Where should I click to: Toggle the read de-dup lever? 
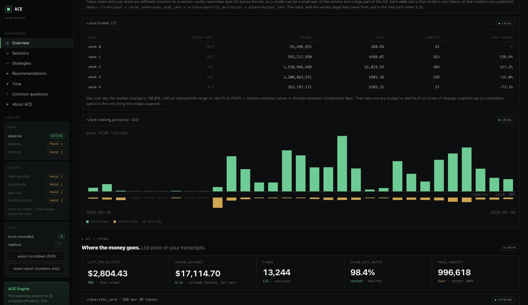[x=36, y=176]
